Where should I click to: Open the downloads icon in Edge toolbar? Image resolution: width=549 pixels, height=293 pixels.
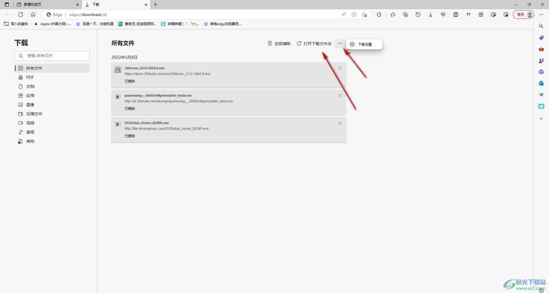[x=430, y=15]
